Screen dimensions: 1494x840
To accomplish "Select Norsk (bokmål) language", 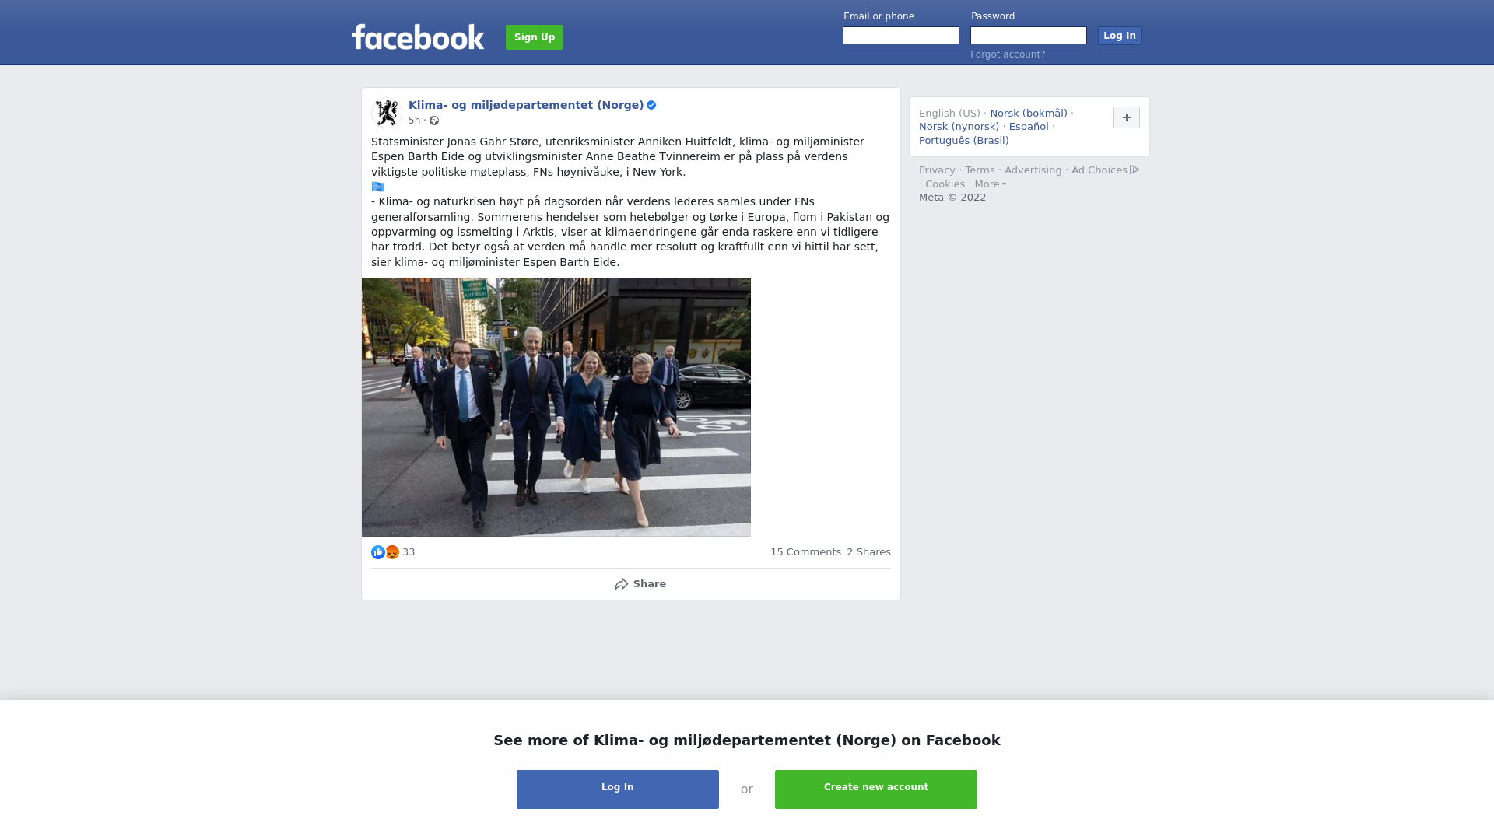I will point(1029,114).
